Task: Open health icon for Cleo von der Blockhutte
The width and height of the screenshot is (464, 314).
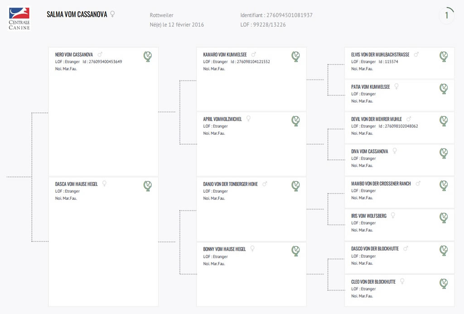Action: coord(444,284)
